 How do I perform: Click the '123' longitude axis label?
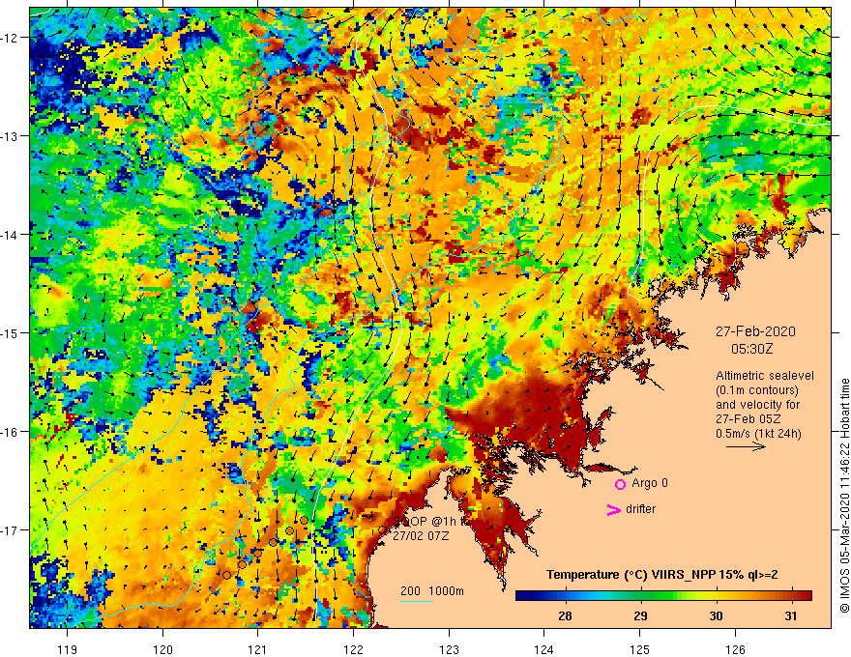click(x=449, y=649)
